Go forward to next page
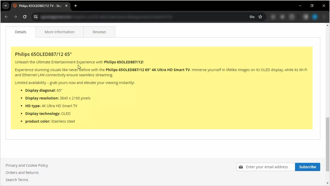 [15, 17]
